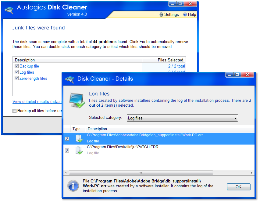
Task: Maximize the Disk Cleaner Details dialog
Action: click(x=237, y=75)
